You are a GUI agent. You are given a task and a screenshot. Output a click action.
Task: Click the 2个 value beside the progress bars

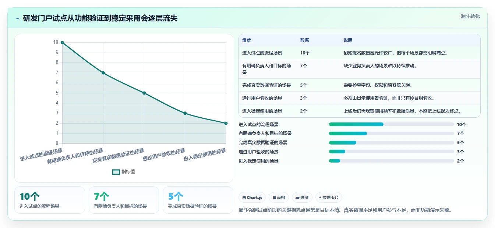[x=460, y=161]
